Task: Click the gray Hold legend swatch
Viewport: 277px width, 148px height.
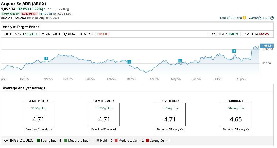Action: pyautogui.click(x=98, y=140)
